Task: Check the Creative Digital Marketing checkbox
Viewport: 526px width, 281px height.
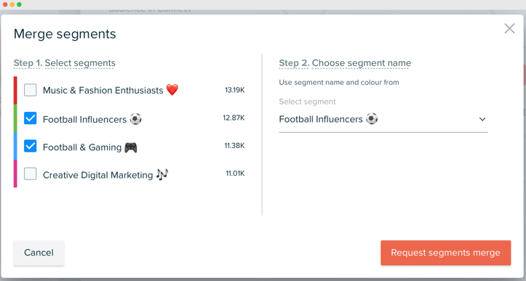Action: (x=30, y=174)
